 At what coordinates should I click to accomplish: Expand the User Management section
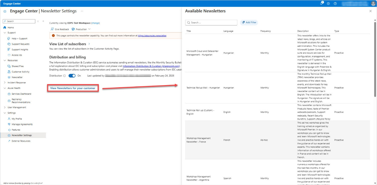click(x=5, y=107)
